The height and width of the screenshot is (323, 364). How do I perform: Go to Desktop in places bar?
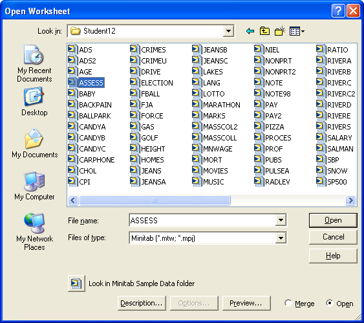[34, 102]
